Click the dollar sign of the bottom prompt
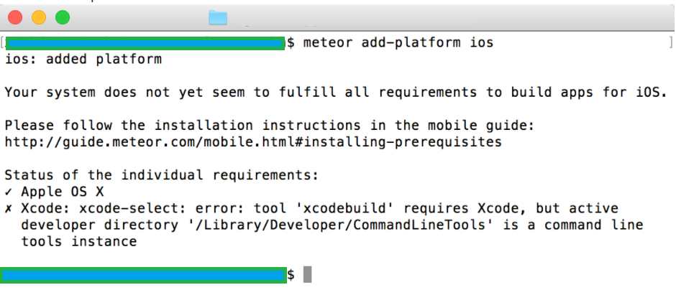Image resolution: width=676 pixels, height=290 pixels. coord(291,274)
